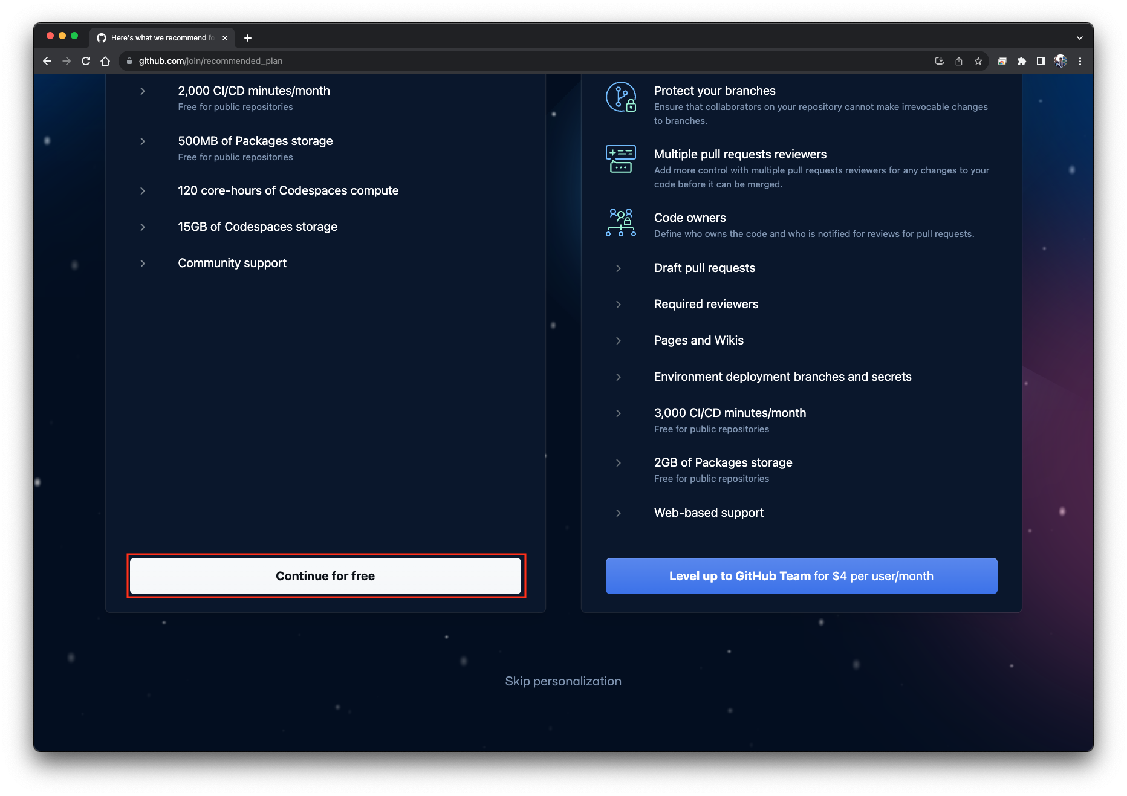Click 'Define who owns the code' description
The image size is (1127, 796).
(x=814, y=234)
